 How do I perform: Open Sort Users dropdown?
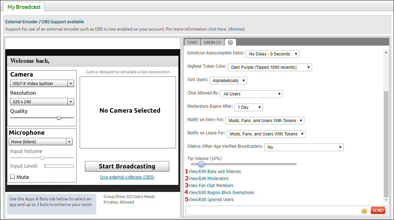tap(228, 81)
